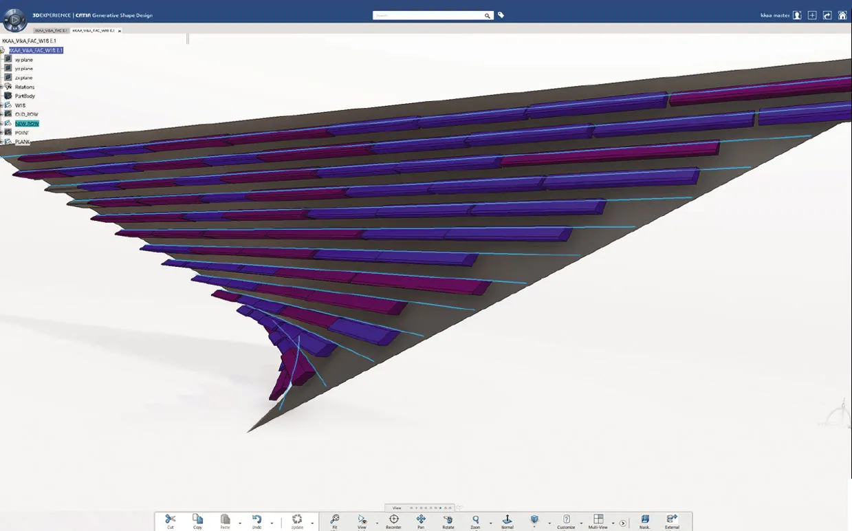
Task: Open the 3DEXPERIENCE compass
Action: 14,21
